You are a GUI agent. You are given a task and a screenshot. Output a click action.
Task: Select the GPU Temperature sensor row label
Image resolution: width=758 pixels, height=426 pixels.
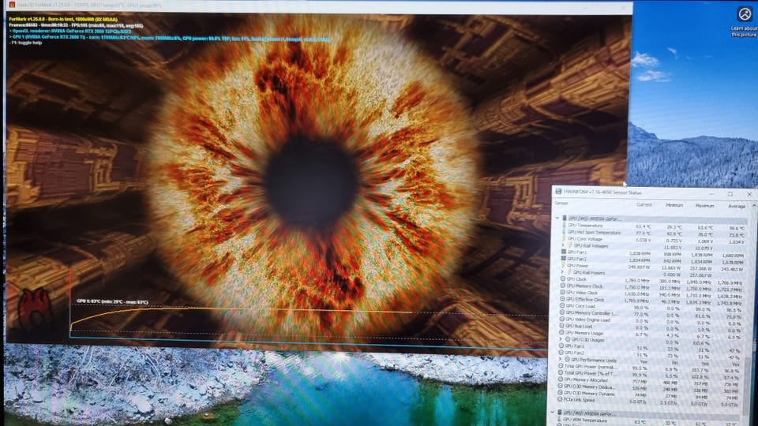coord(585,226)
